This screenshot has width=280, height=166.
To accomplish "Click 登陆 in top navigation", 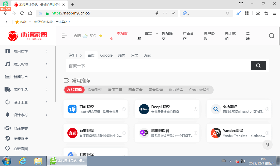I will tap(248, 36).
